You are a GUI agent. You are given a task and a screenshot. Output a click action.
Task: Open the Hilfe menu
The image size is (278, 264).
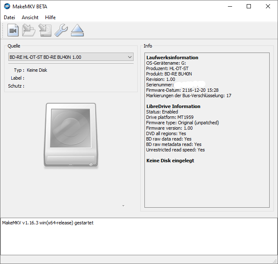(x=51, y=18)
